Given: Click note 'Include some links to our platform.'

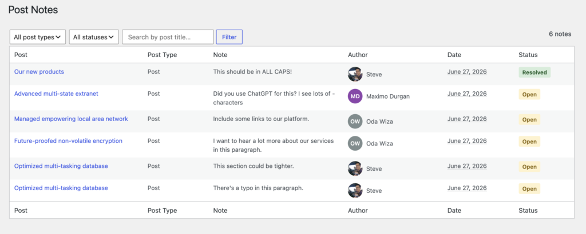Looking at the screenshot, I should (x=261, y=119).
